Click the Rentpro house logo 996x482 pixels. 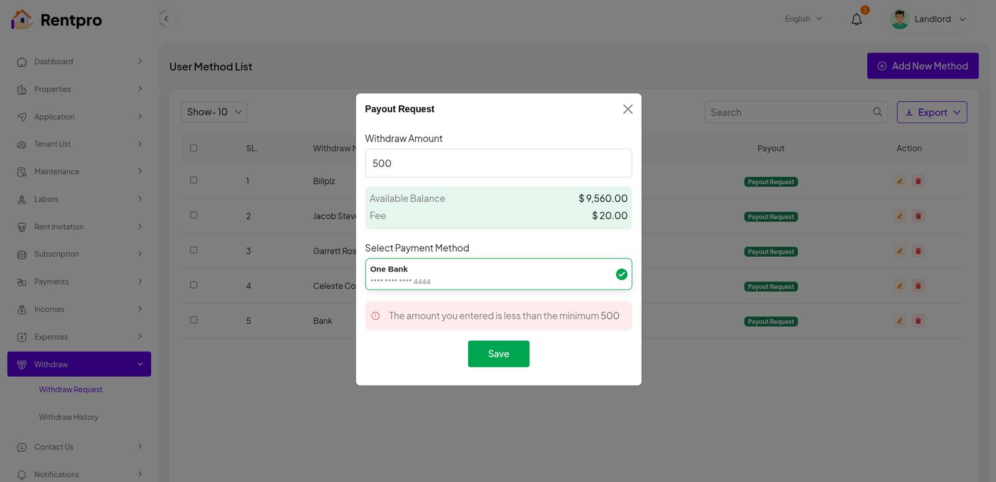(x=22, y=19)
